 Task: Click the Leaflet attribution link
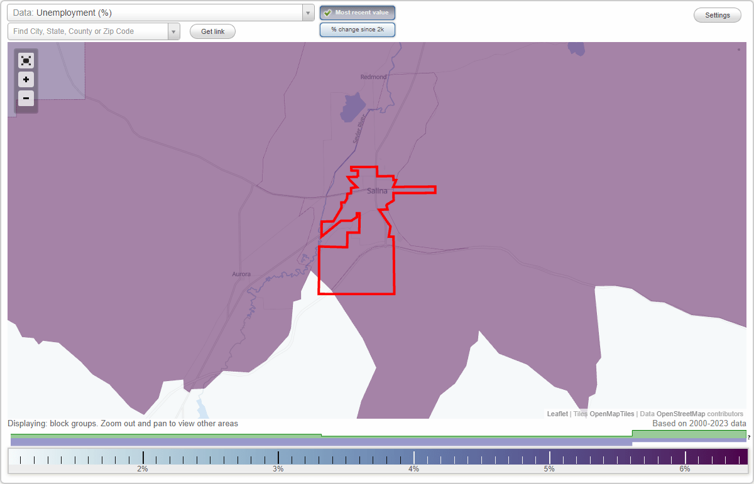[x=557, y=414]
